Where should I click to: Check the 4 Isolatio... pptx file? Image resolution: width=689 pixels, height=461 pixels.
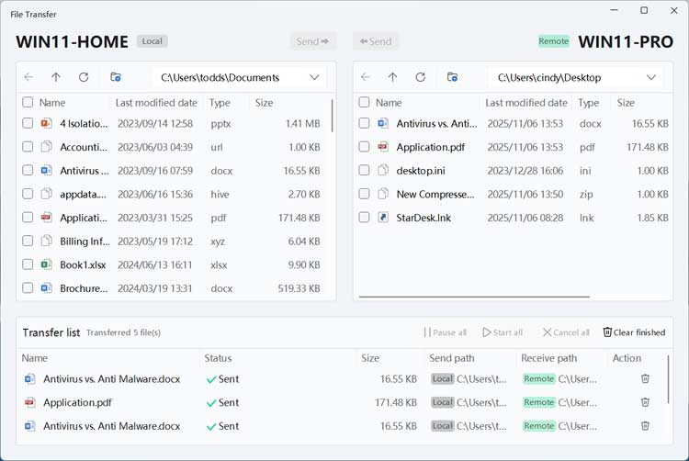click(28, 123)
